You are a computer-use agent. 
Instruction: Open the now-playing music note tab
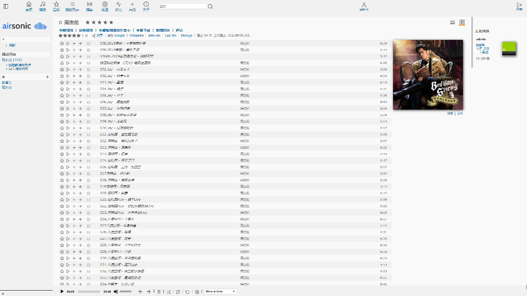tap(42, 7)
